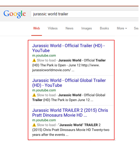Open the Books tab
This screenshot has width=139, height=141.
tap(104, 28)
